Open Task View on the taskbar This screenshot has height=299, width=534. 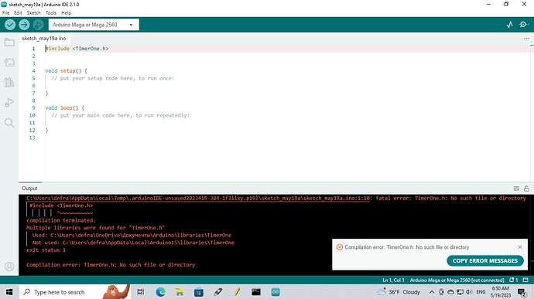[x=141, y=292]
